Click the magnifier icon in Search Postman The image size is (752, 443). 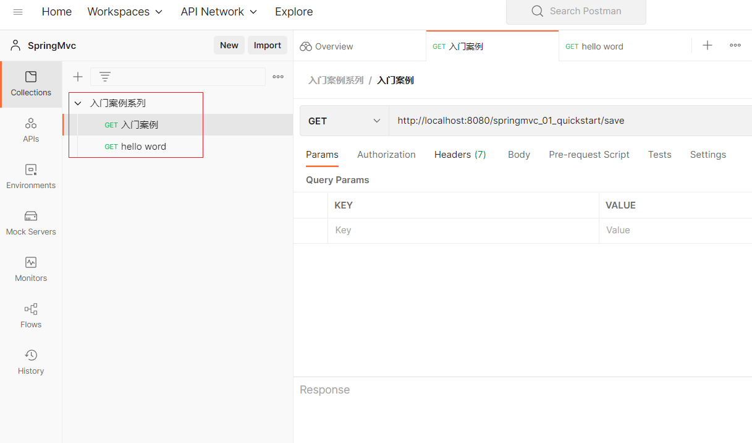[x=538, y=11]
